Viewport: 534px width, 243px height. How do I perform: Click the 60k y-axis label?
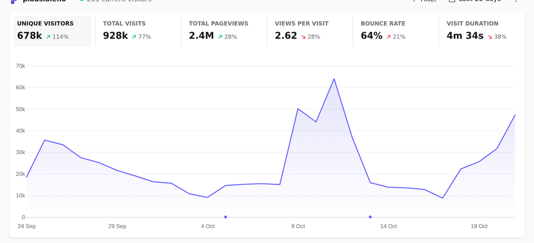[20, 88]
